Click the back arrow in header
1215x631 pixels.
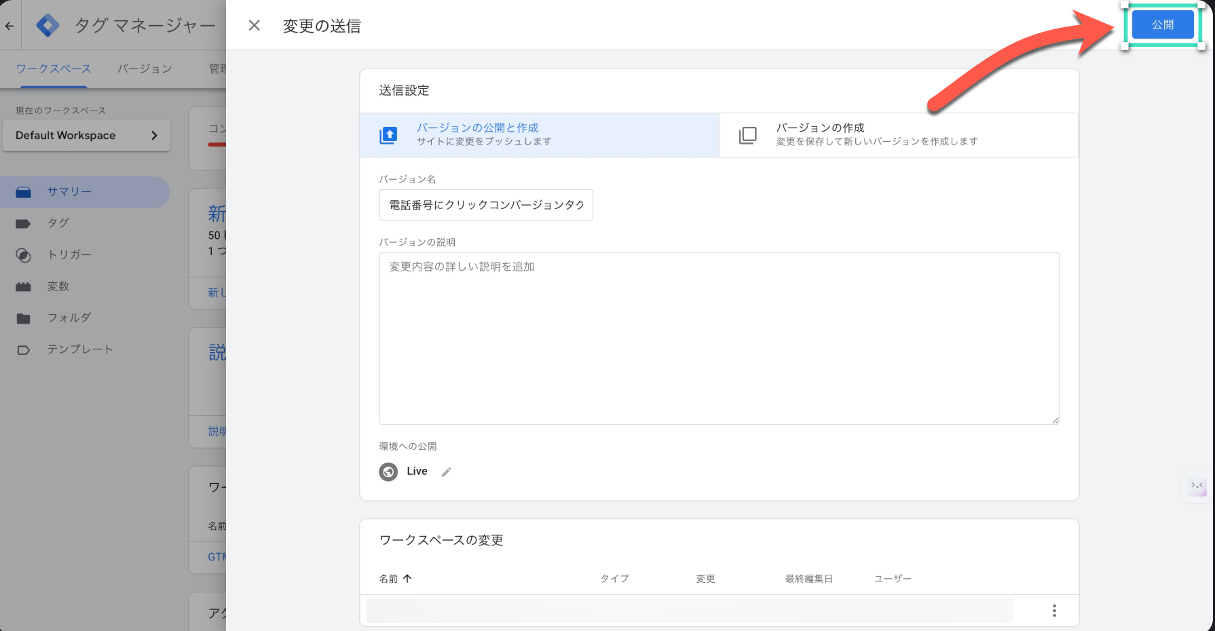coord(10,26)
